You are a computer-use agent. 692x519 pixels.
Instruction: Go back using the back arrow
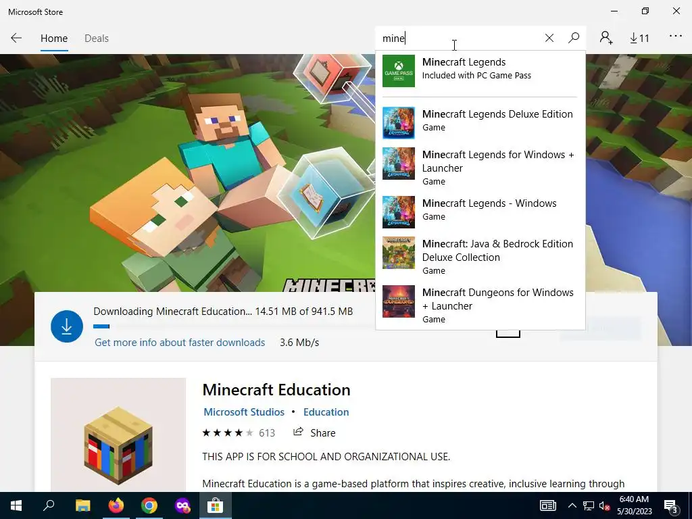click(x=16, y=38)
